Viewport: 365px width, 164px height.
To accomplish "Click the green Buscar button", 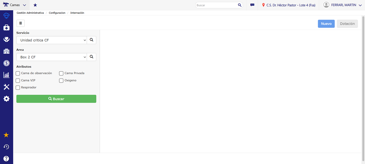I will coord(56,99).
